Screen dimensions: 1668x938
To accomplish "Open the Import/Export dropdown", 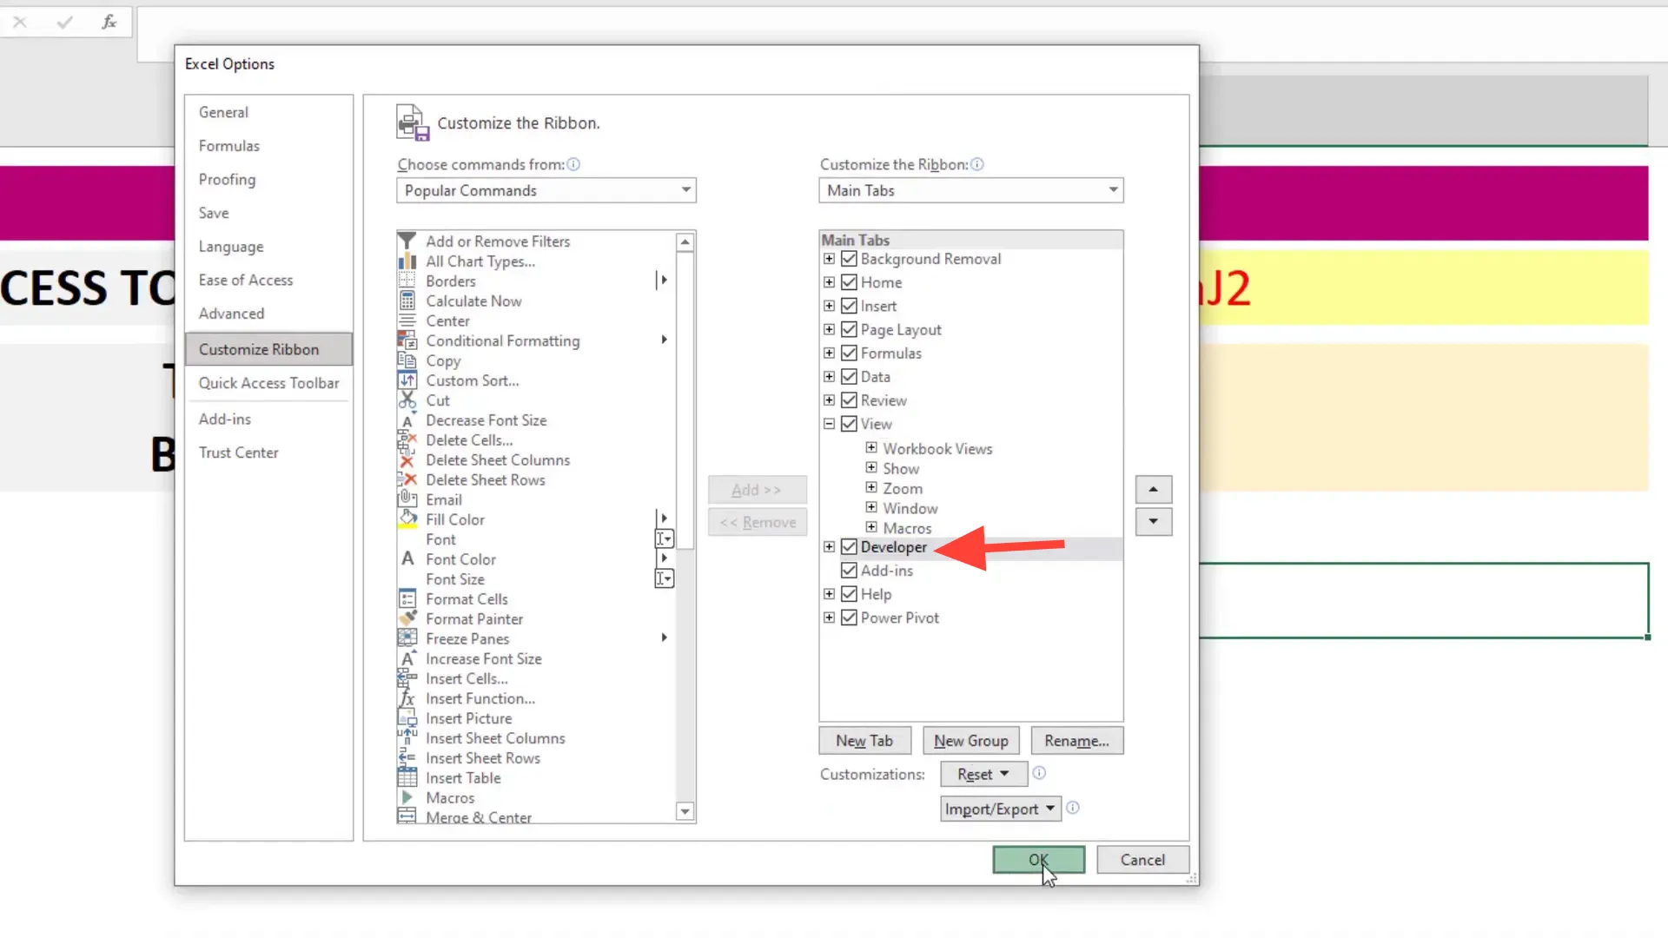I will 999,809.
